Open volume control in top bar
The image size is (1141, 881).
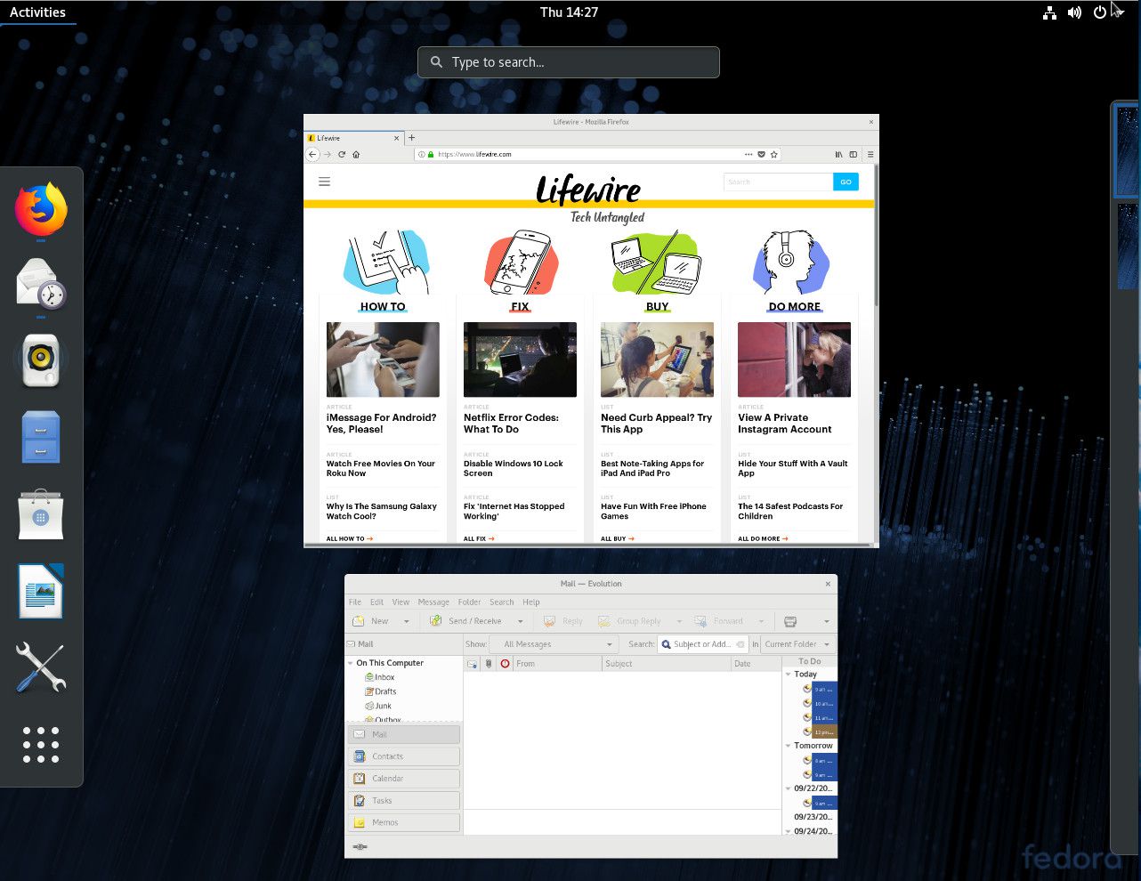(x=1075, y=12)
